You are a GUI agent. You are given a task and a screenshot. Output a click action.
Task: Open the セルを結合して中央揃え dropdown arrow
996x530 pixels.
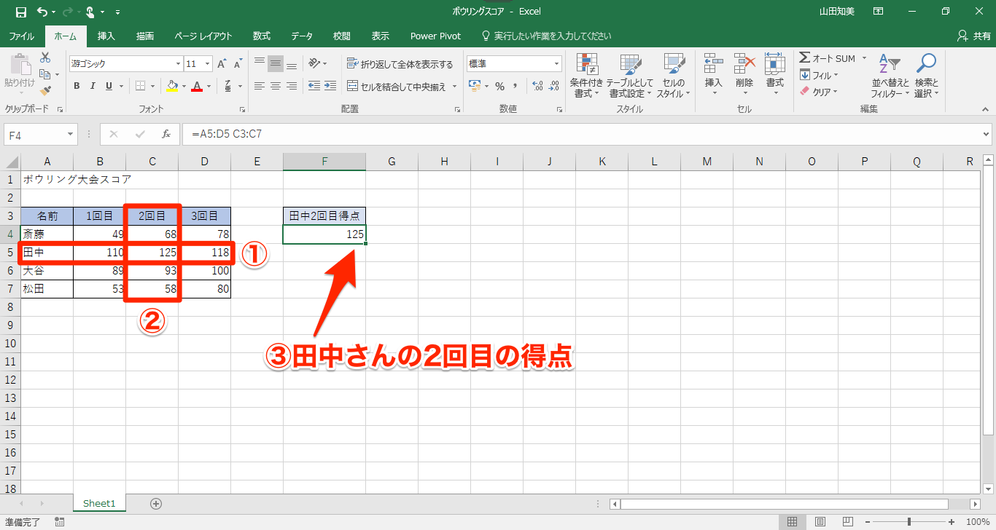point(455,87)
